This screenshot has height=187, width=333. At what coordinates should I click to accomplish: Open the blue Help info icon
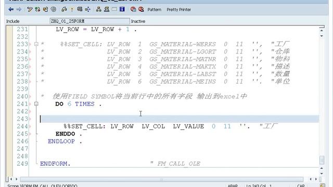coord(122,9)
